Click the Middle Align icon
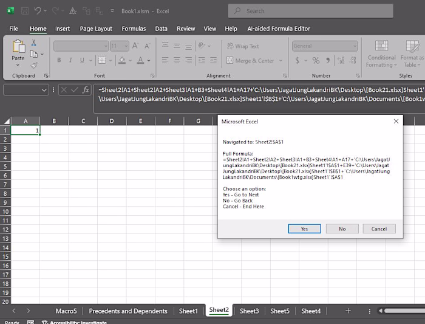The height and width of the screenshot is (324, 425). pos(177,46)
